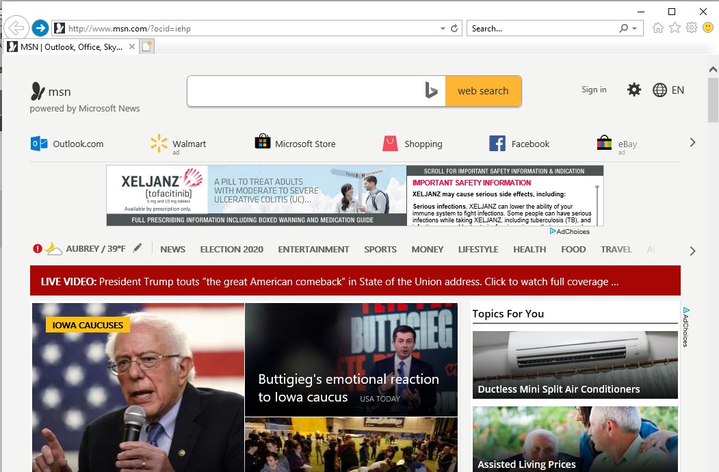Show more shortcuts with right chevron
719x472 pixels.
692,143
